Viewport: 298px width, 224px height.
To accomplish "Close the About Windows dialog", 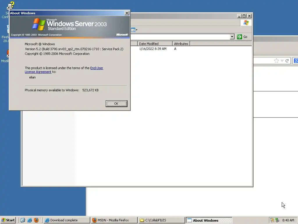I will click(x=127, y=13).
